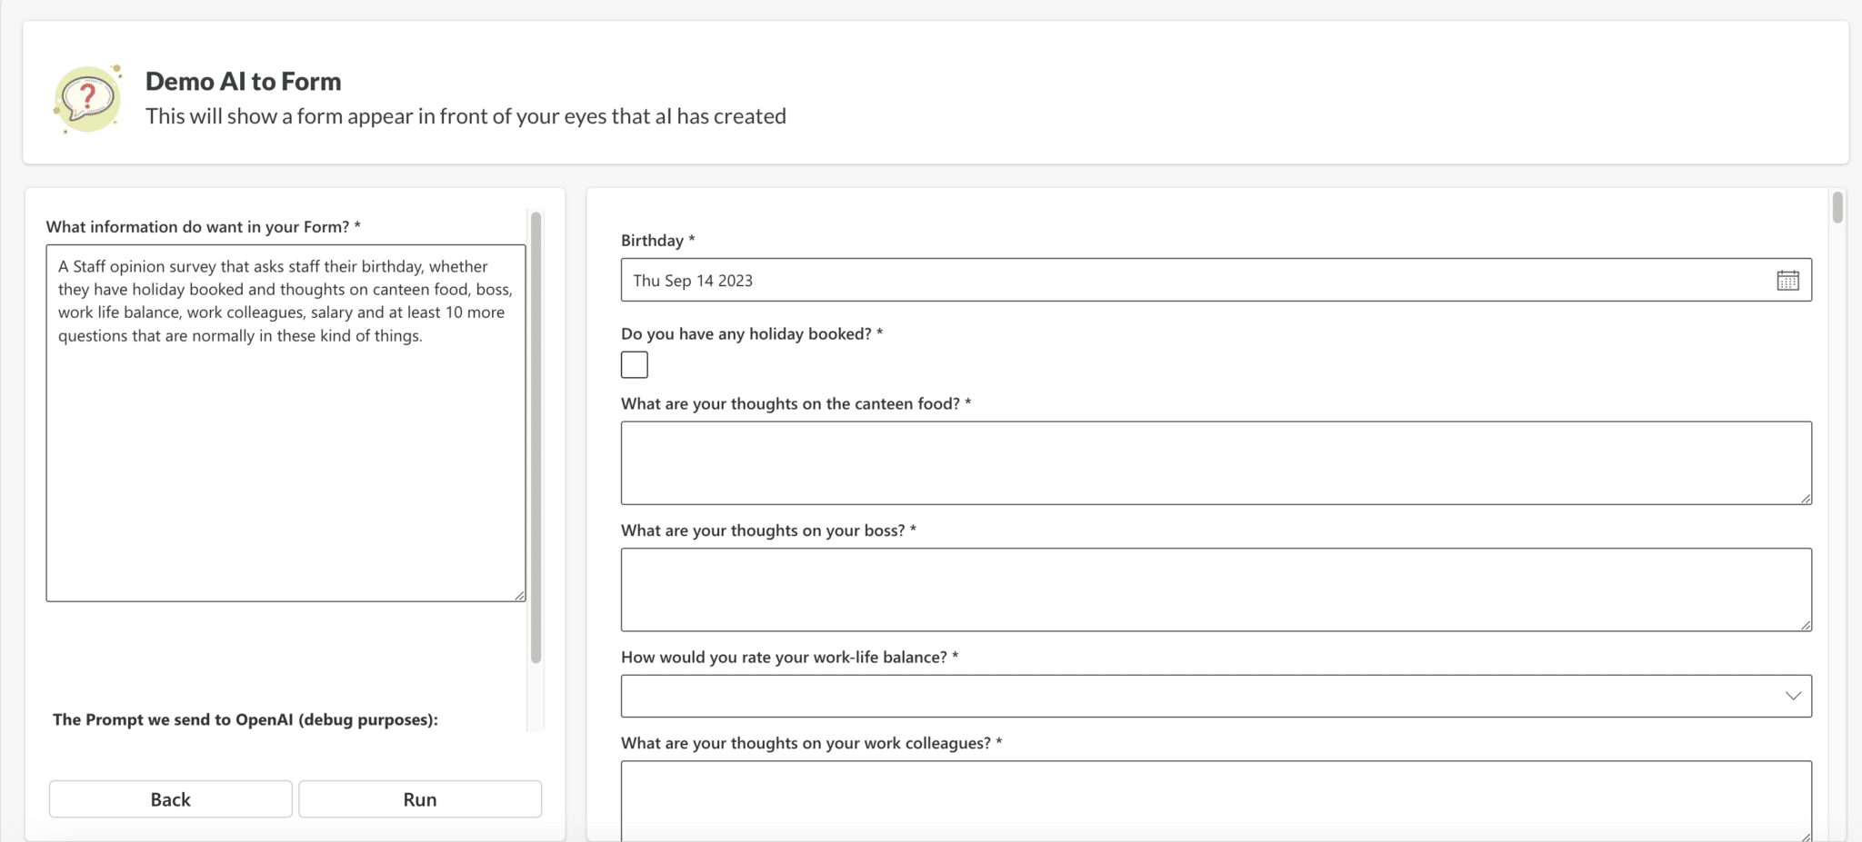Click the resize grip on the form description textarea

pyautogui.click(x=519, y=595)
